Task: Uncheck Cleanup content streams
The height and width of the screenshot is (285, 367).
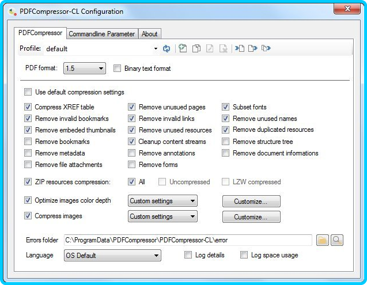Action: (131, 141)
